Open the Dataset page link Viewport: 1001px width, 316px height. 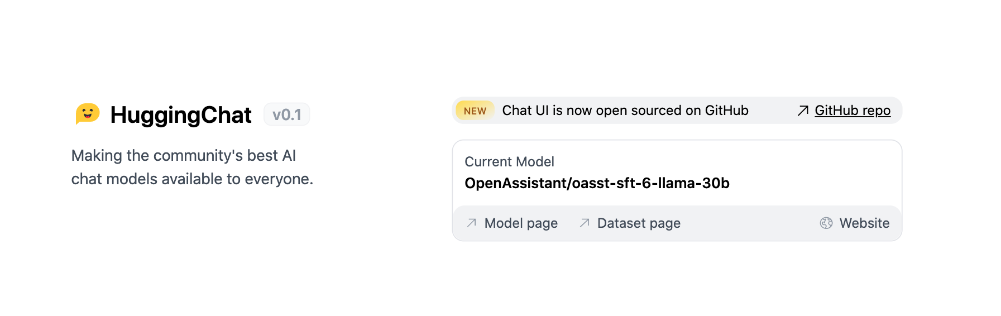tap(639, 223)
